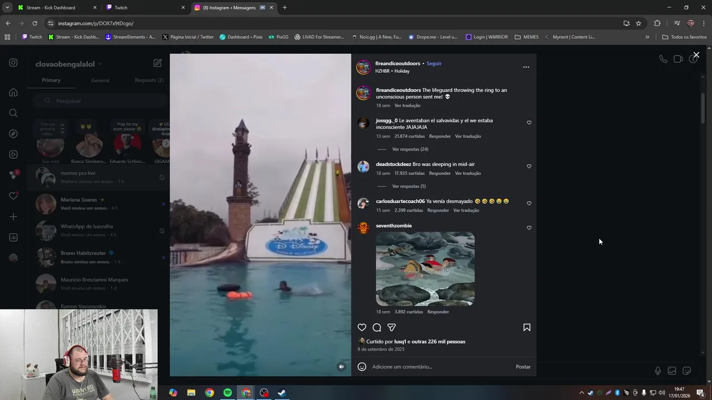Open Spotify from the taskbar
This screenshot has height=400, width=712.
pos(228,393)
